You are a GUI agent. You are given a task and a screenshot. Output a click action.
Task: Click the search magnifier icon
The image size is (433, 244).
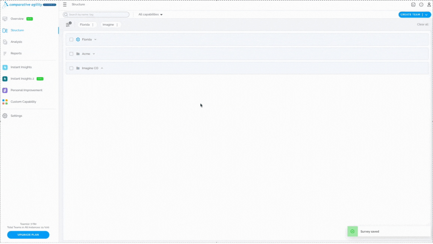pos(66,15)
